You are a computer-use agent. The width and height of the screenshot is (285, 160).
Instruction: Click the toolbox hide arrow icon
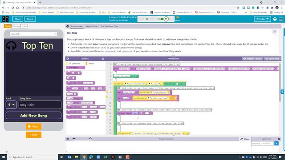pyautogui.click(x=68, y=59)
